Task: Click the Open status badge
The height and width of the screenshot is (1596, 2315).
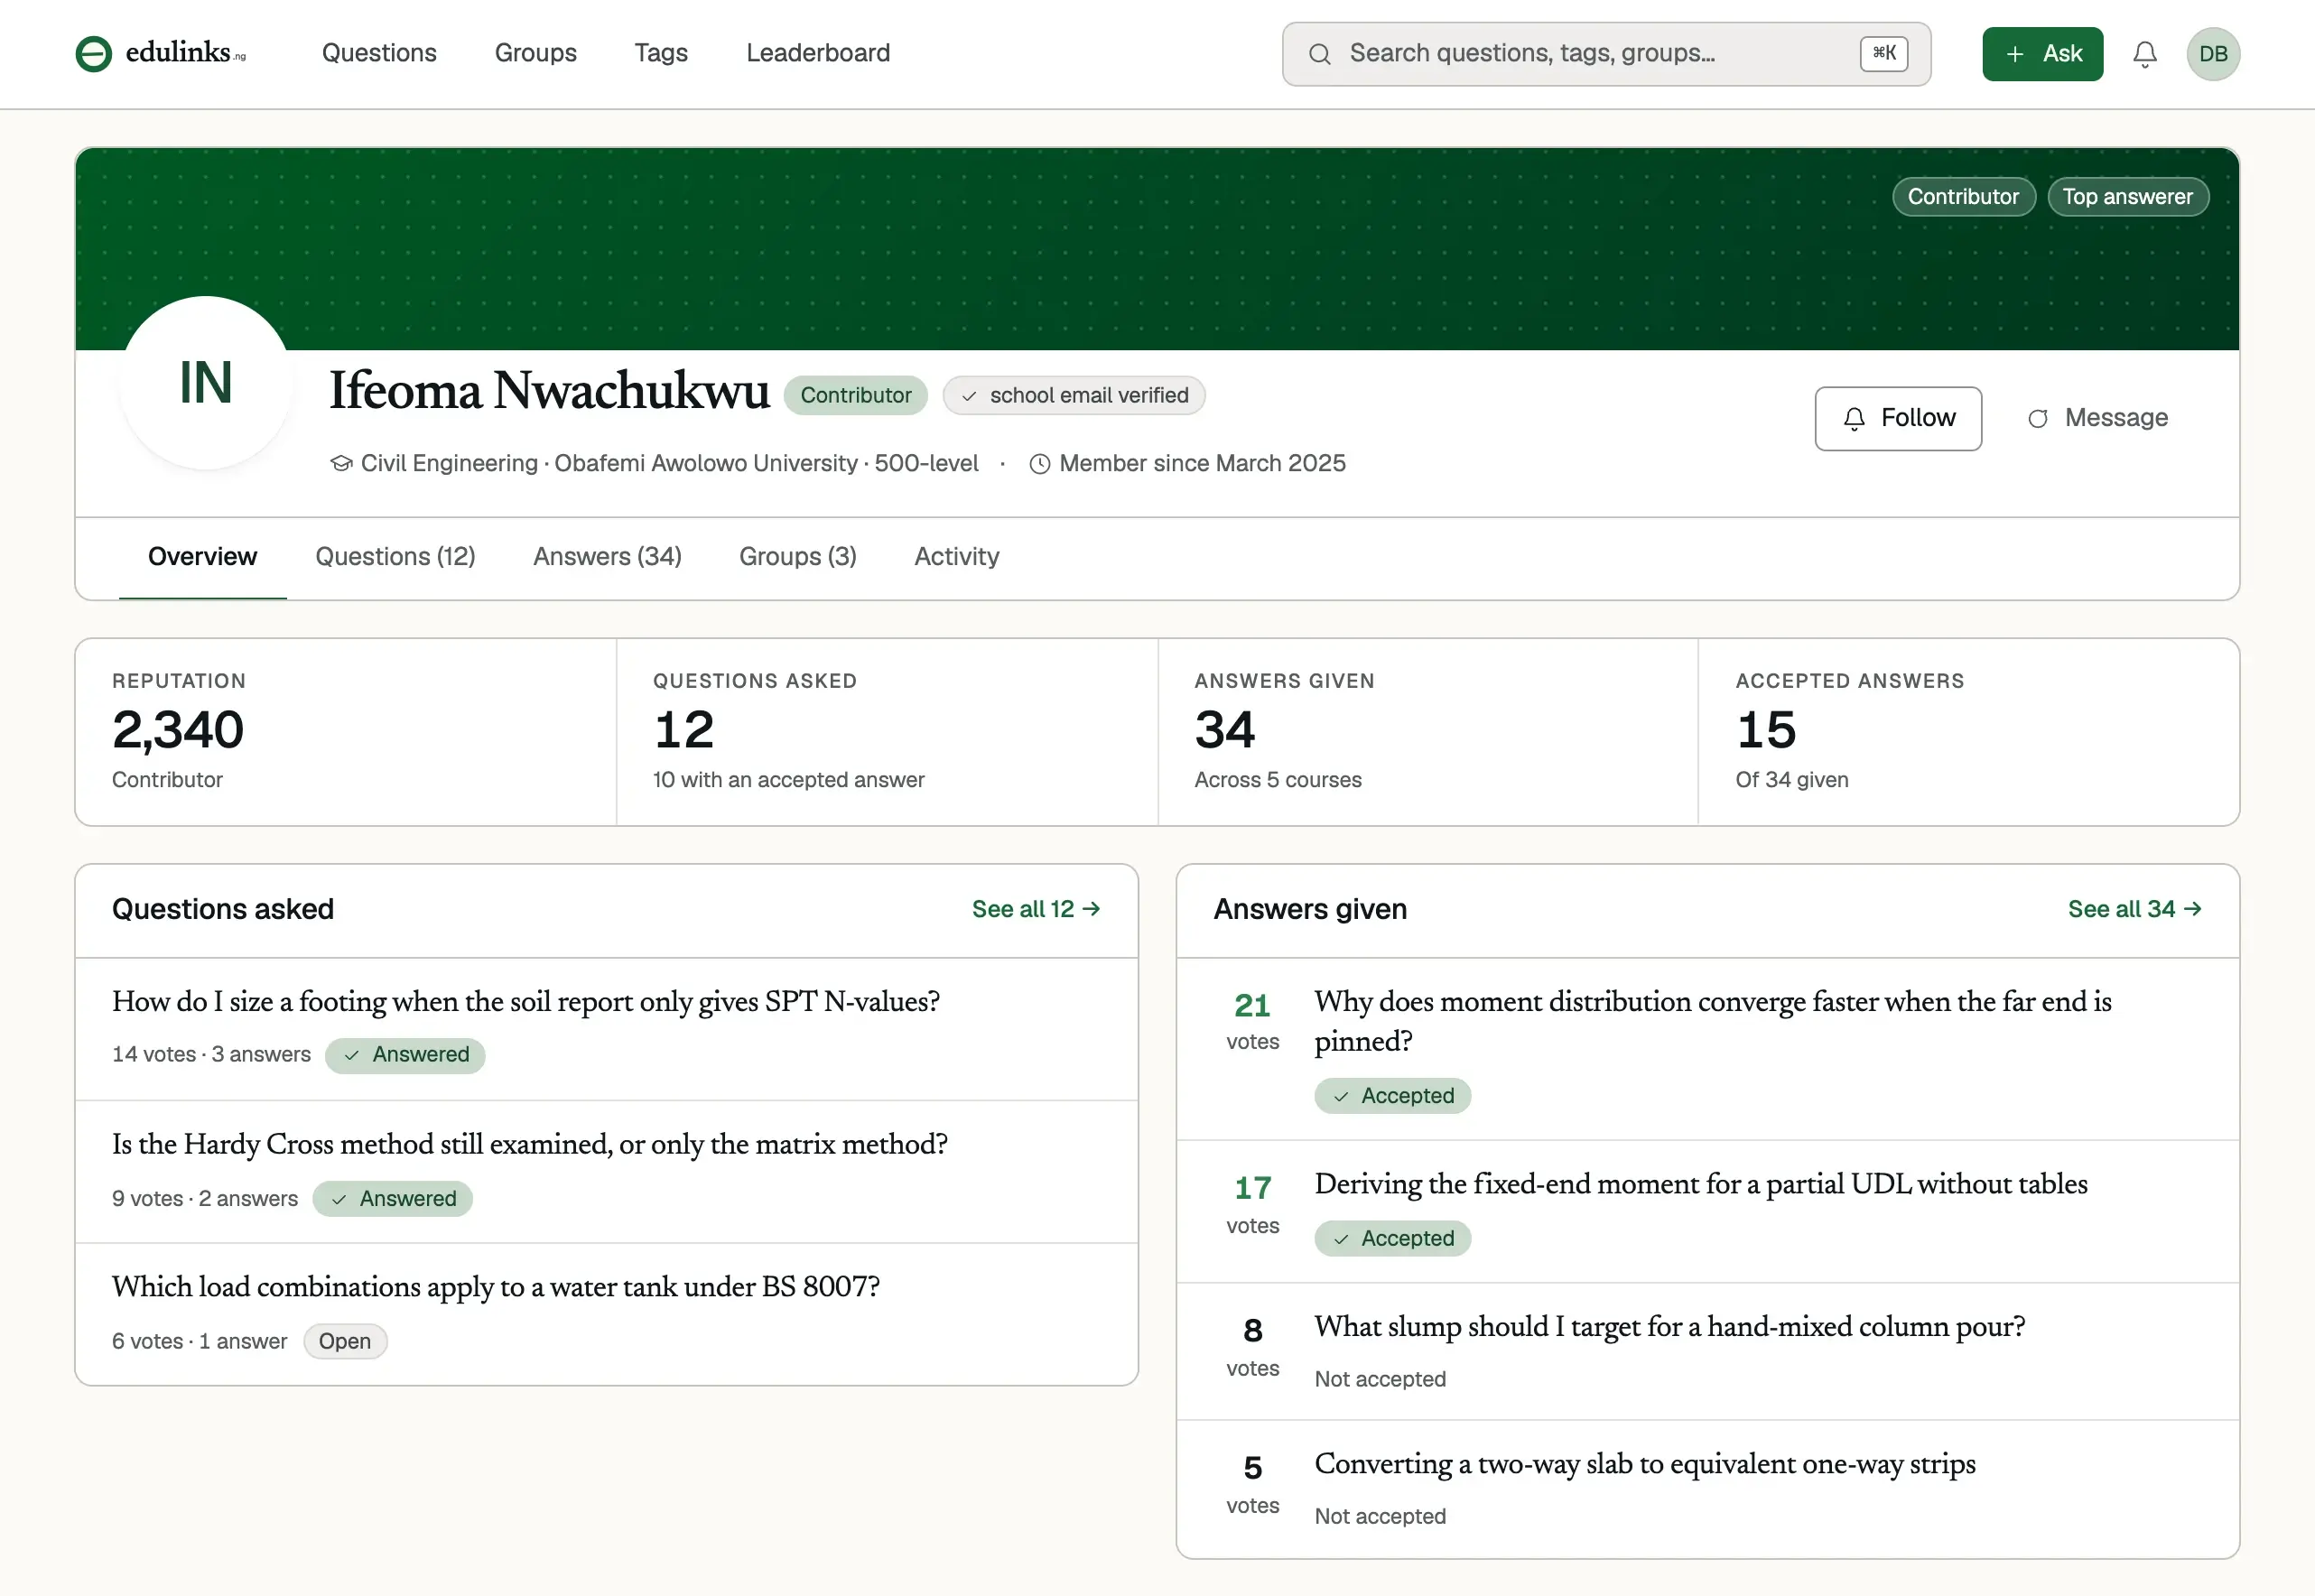Action: [345, 1342]
